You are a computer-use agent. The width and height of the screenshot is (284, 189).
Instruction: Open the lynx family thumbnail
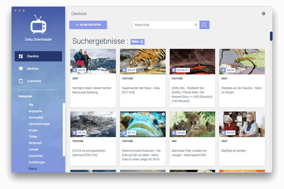click(192, 124)
